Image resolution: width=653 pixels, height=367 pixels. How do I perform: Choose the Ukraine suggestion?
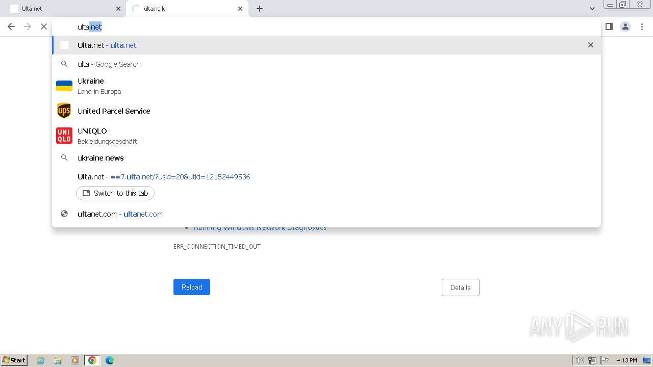pyautogui.click(x=326, y=86)
